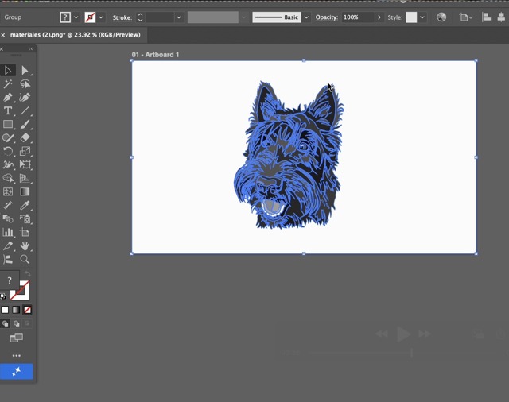Select the Pen tool

tap(8, 97)
